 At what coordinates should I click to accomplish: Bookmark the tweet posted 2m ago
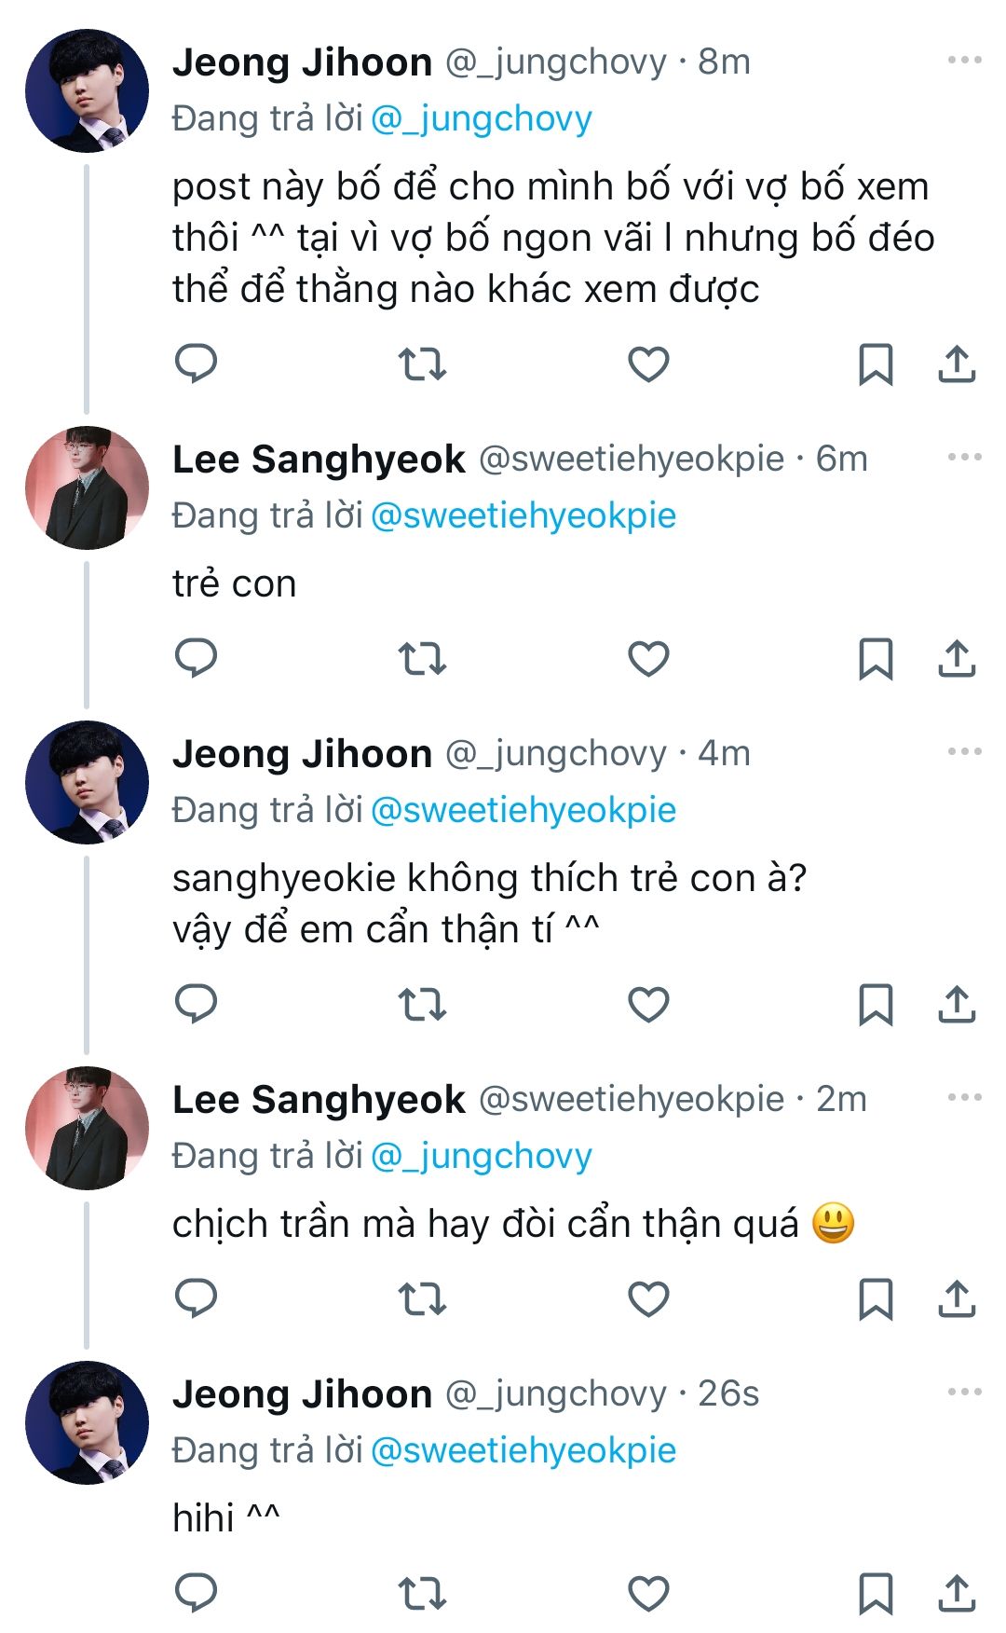(875, 1298)
